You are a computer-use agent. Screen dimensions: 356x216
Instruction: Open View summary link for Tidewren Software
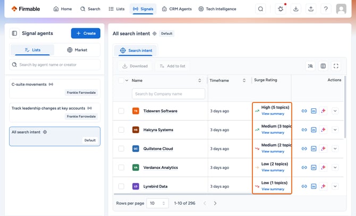click(273, 114)
